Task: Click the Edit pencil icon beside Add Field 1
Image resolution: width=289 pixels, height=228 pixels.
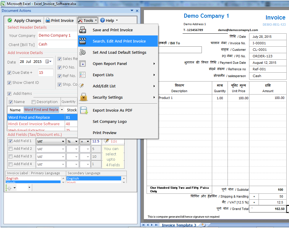Action: (x=106, y=141)
